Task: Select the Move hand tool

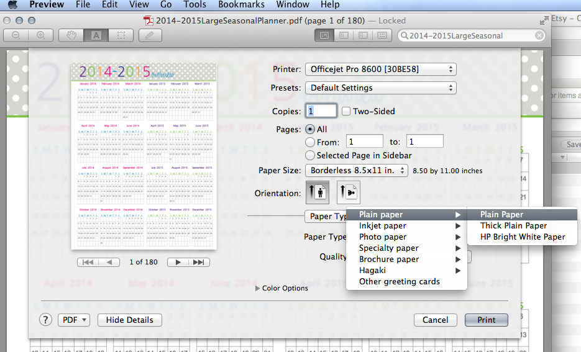Action: (71, 35)
